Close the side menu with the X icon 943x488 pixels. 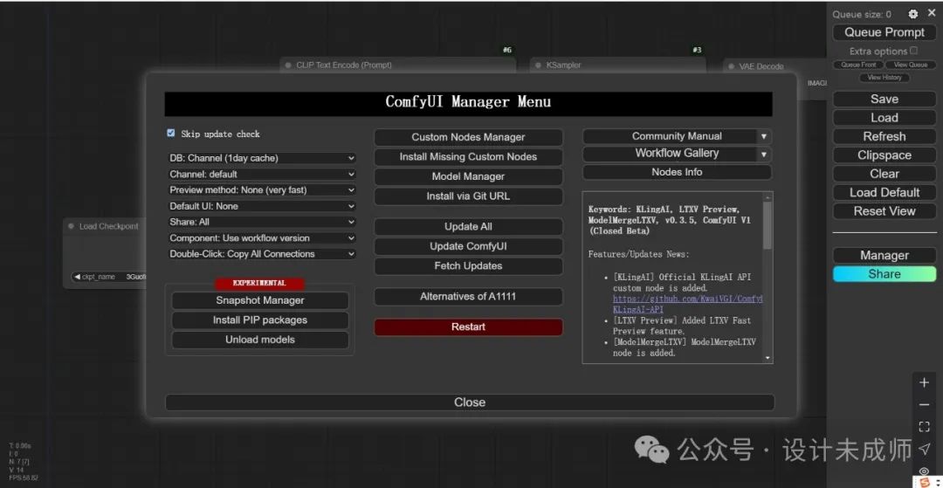930,14
